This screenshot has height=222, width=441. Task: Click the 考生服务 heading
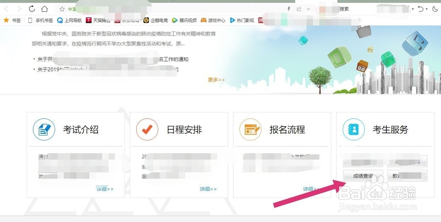(x=390, y=130)
